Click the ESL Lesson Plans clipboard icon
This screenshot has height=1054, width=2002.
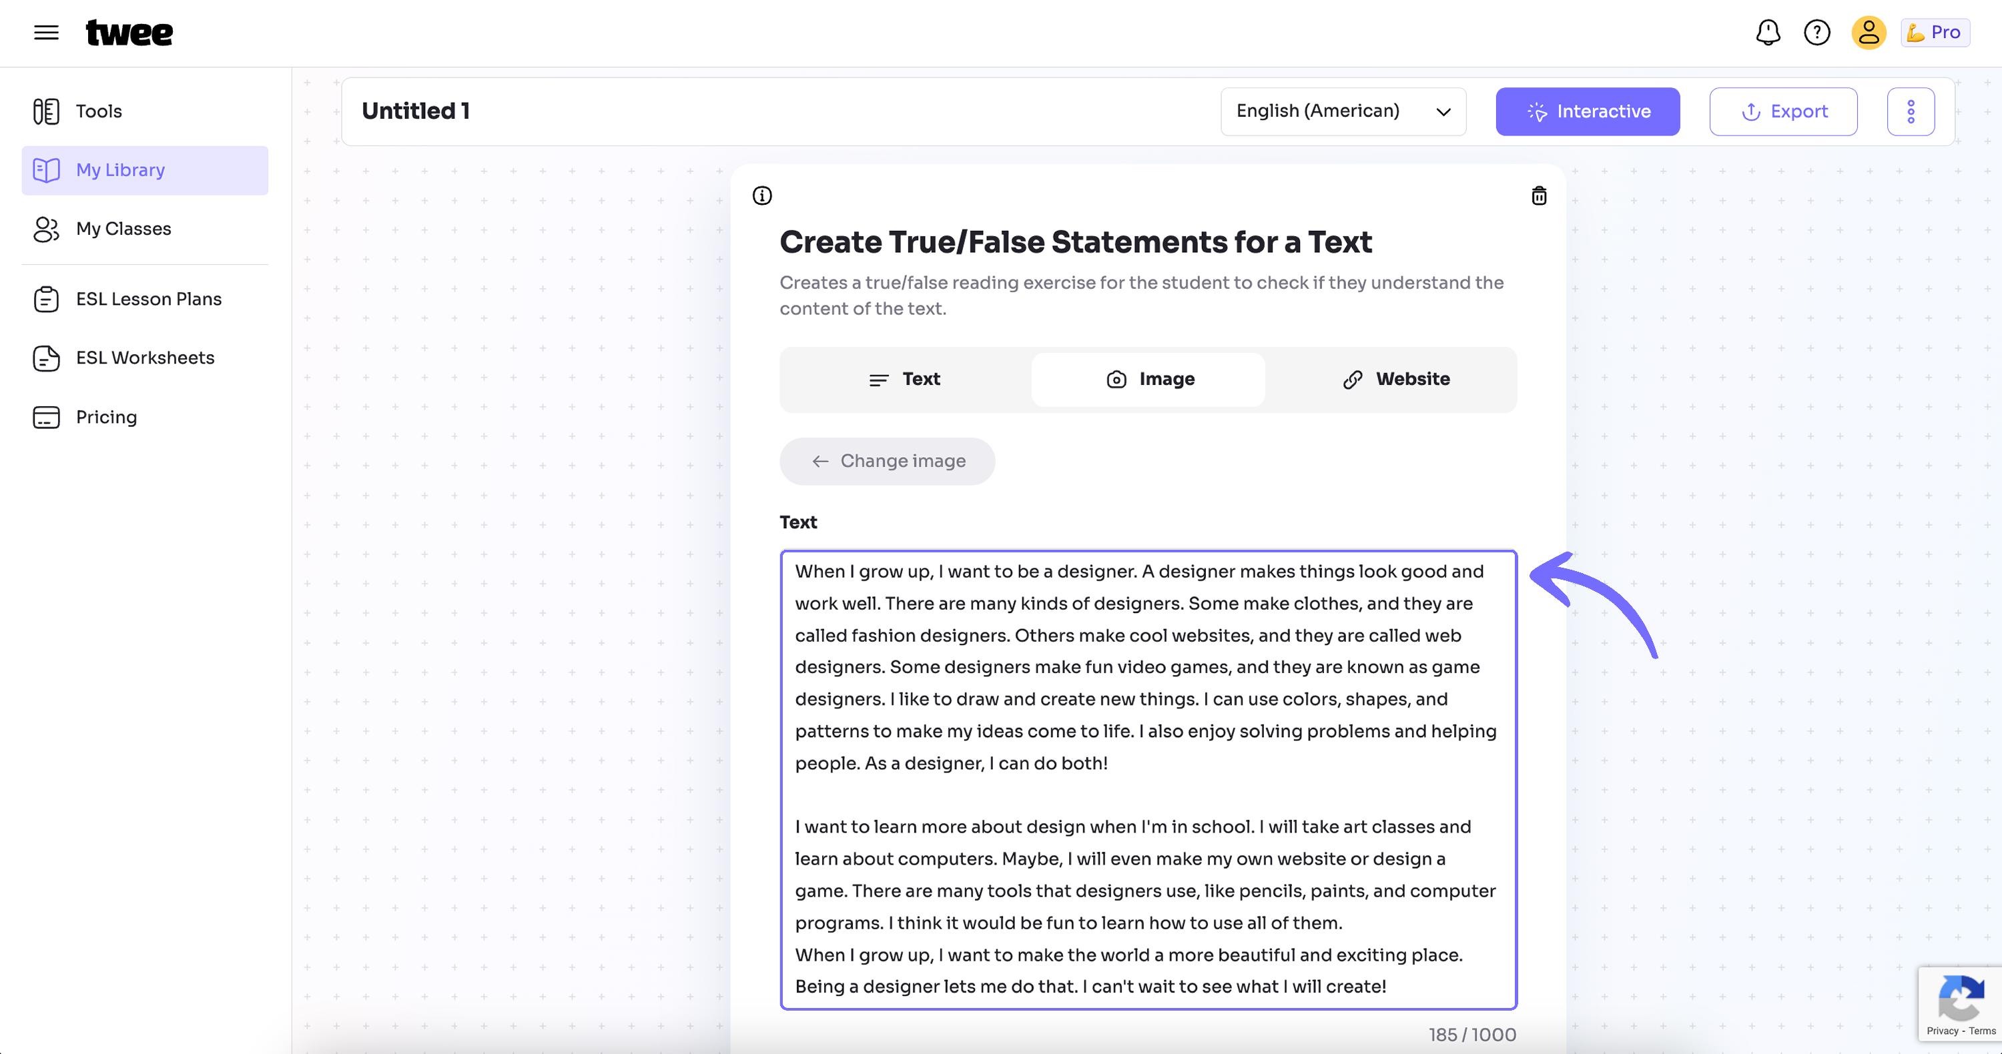47,299
